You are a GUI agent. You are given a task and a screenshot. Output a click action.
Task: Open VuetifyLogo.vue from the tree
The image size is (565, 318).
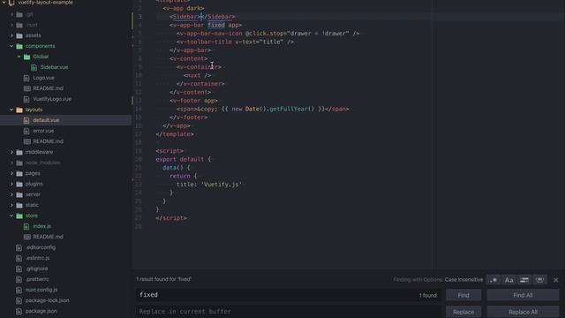52,99
